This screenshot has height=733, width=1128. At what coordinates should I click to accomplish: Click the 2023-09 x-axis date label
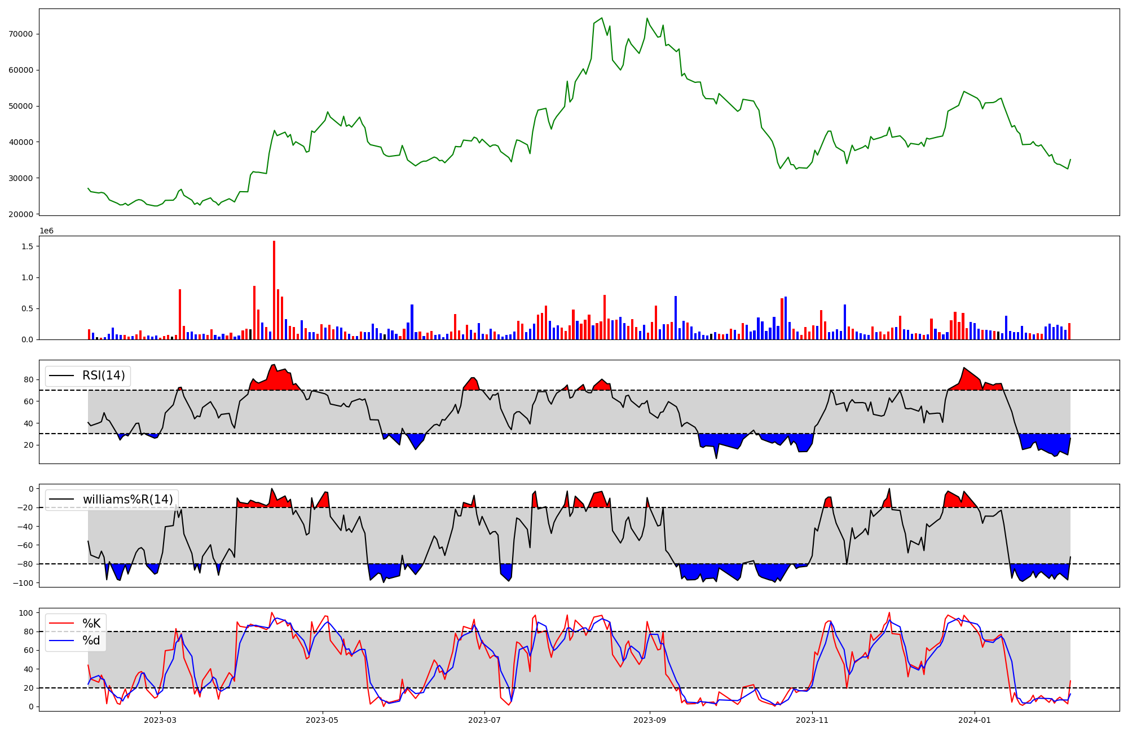coord(650,720)
